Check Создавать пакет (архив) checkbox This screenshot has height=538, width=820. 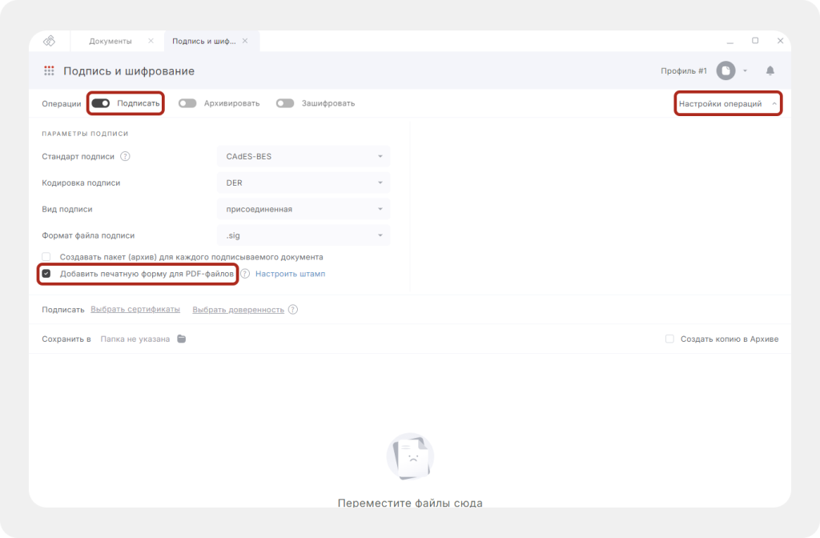click(x=46, y=257)
